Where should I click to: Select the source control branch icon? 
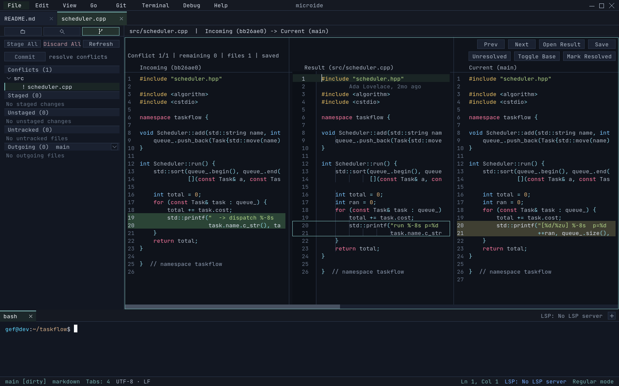tap(101, 31)
